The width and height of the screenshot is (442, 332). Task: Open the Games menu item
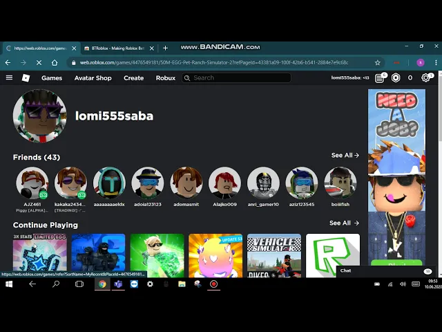click(x=52, y=78)
